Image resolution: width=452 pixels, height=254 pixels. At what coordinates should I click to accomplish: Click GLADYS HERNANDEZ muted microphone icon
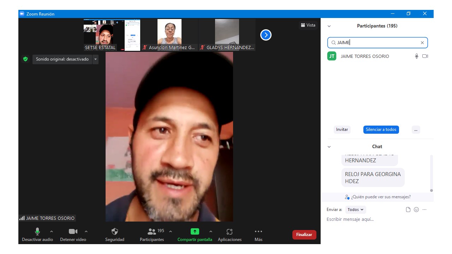[x=202, y=47]
